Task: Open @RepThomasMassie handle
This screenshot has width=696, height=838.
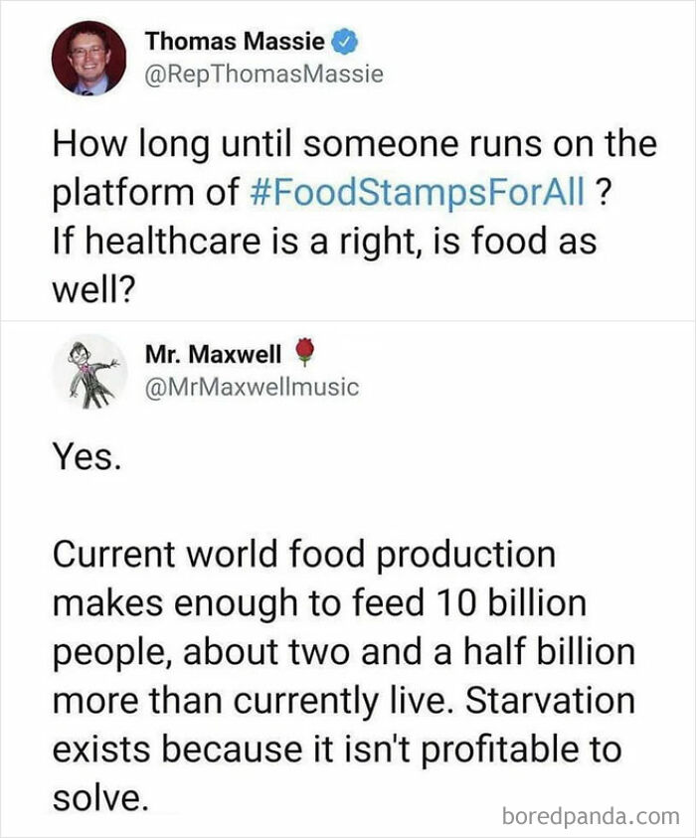Action: (x=263, y=72)
